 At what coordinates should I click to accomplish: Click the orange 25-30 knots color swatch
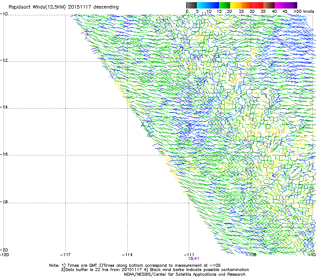coord(247,5)
